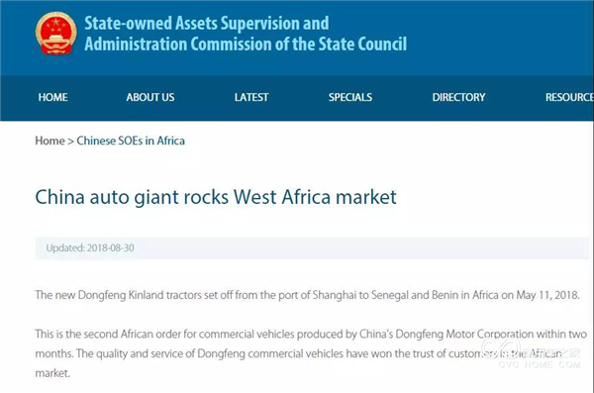Click the Updated: 2018-08-30 date label
Viewport: 594px width, 393px height.
coord(90,247)
